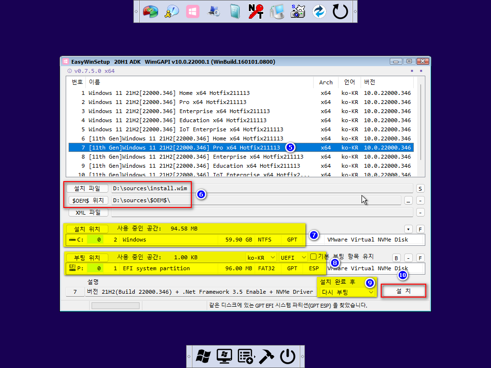The width and height of the screenshot is (491, 368).
Task: Launch the pink Windows logo EasyWinSetup icon
Action: (x=193, y=11)
